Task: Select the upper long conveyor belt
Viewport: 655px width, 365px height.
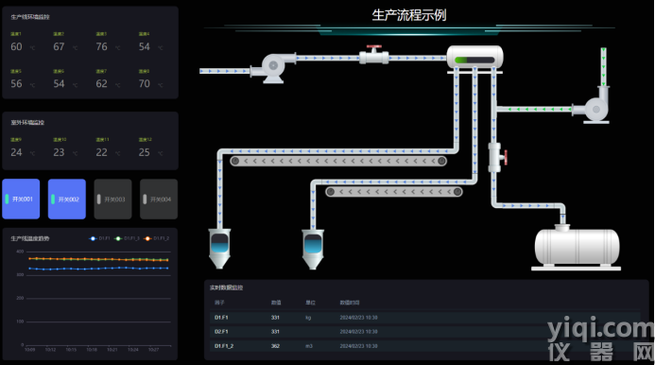Action: [338, 161]
